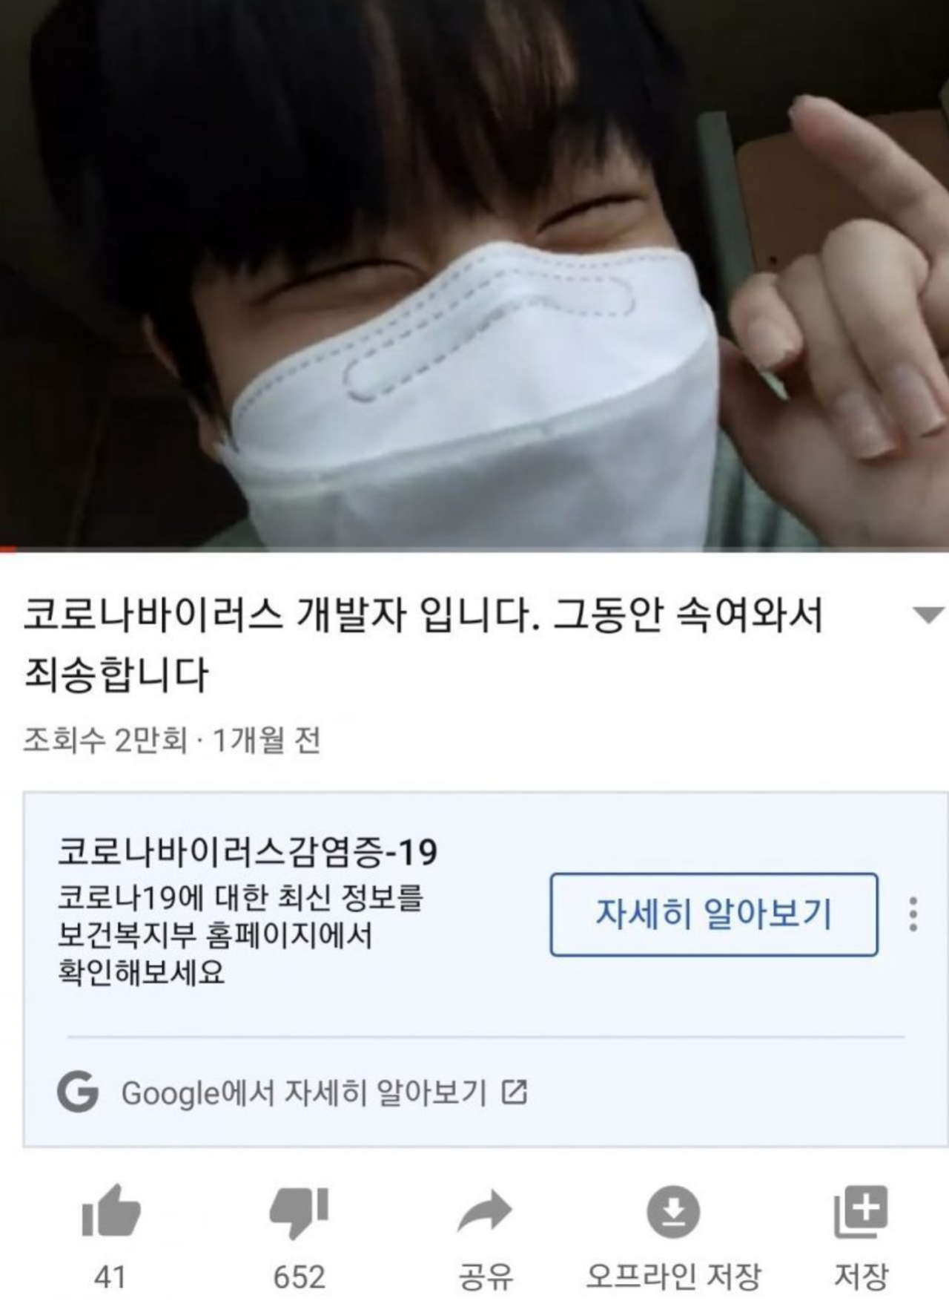949x1301 pixels.
Task: Click the external link icon beside Google text
Action: [514, 1092]
